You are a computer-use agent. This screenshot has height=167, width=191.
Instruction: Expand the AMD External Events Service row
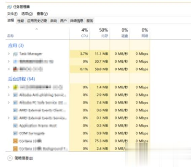pos(9,118)
